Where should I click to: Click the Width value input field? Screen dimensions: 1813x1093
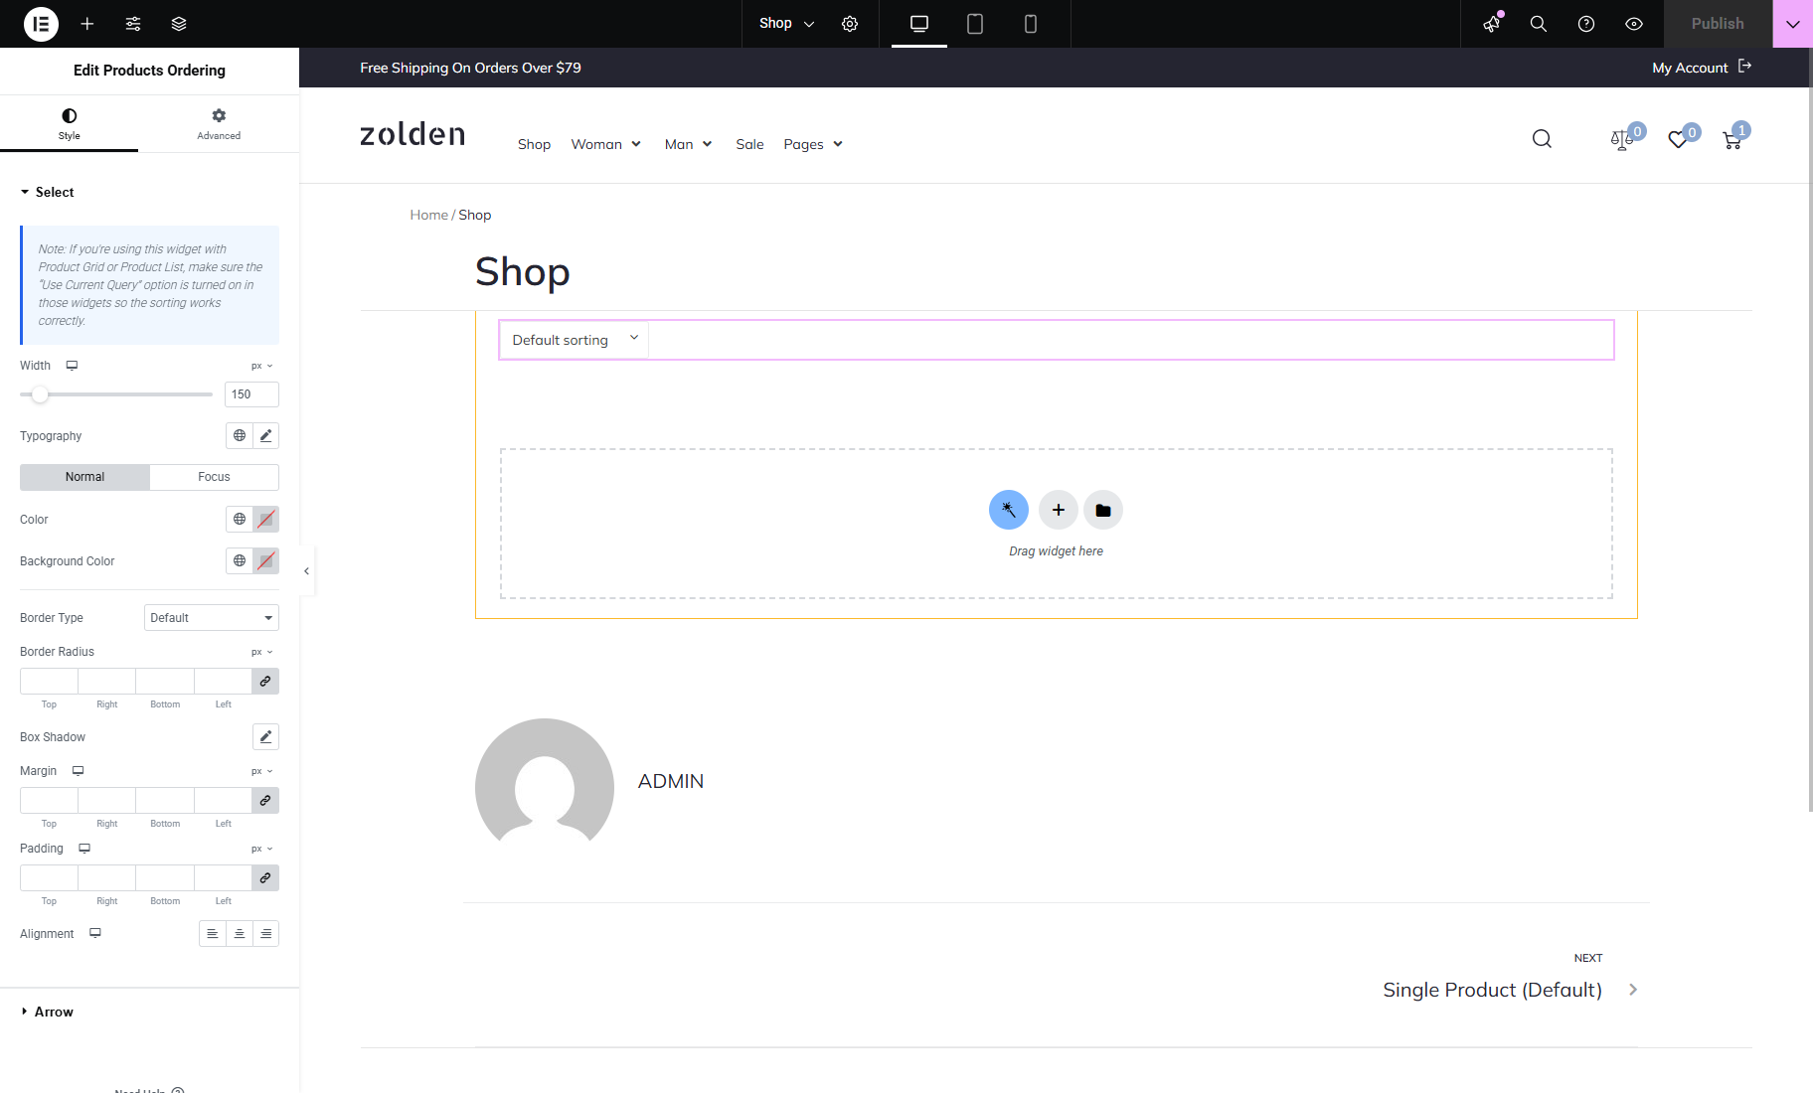coord(251,394)
